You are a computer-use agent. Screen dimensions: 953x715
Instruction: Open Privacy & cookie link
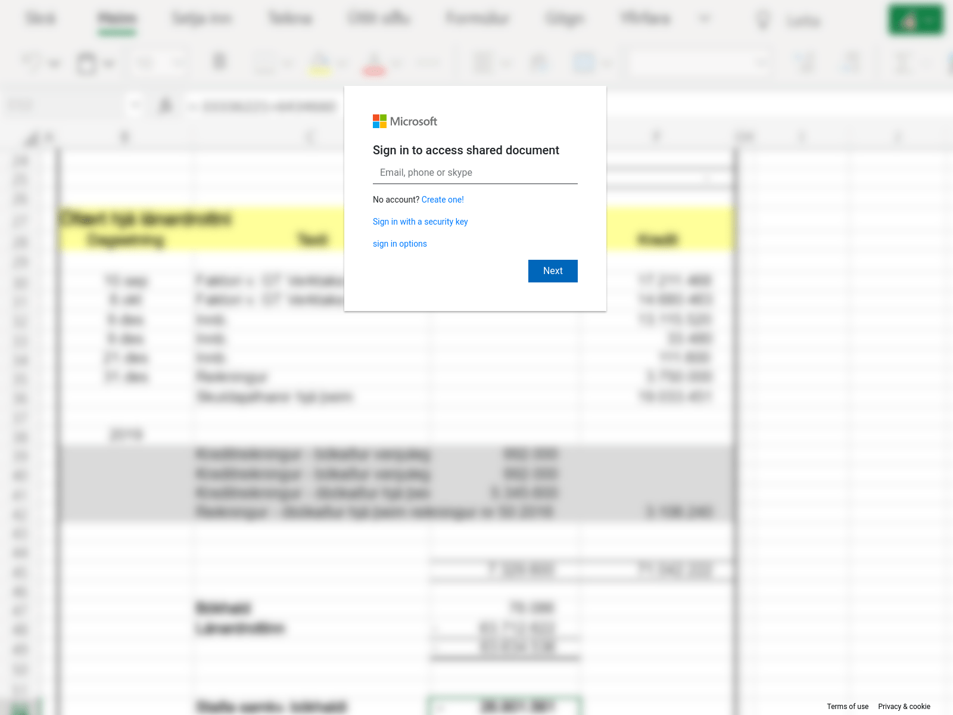coord(904,707)
